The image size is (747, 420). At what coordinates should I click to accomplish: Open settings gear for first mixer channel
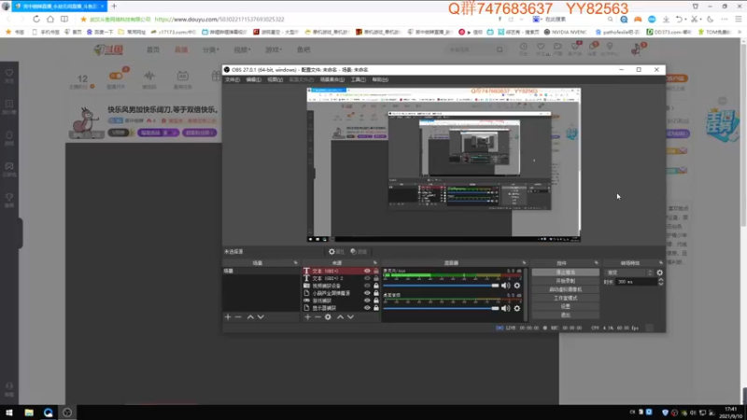[517, 286]
